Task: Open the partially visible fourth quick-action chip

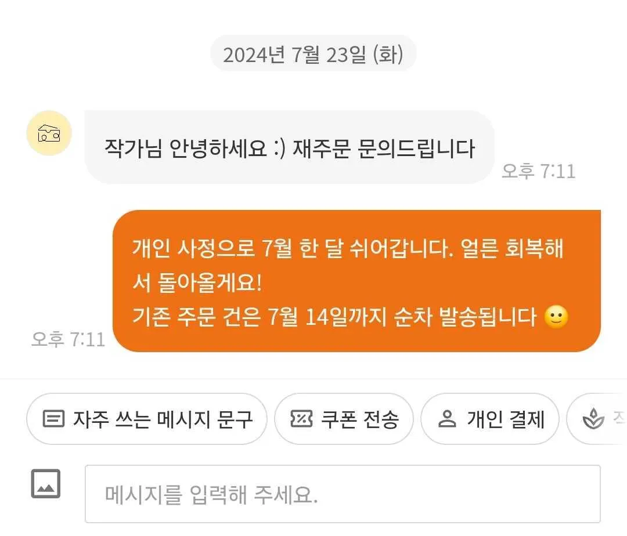Action: 597,419
